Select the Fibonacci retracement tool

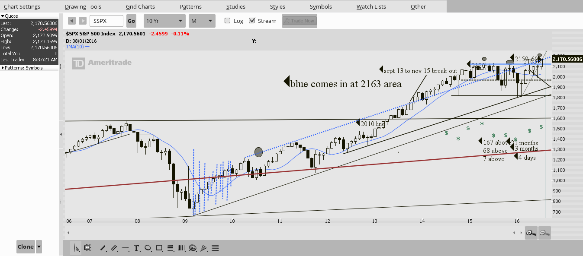(170, 248)
